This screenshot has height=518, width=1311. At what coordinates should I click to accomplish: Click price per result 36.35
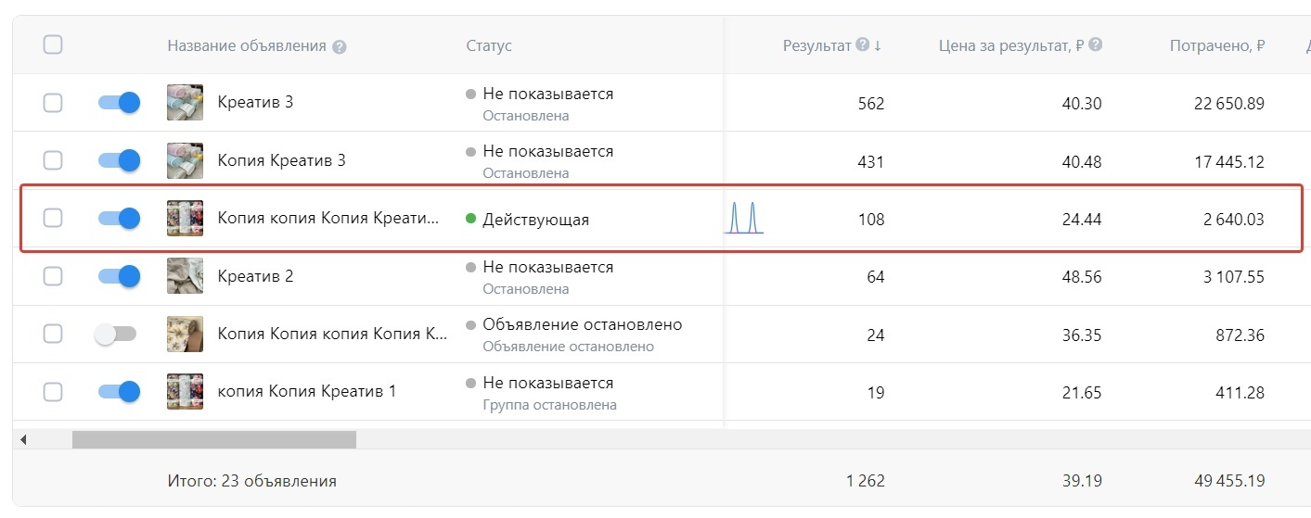coord(1082,335)
